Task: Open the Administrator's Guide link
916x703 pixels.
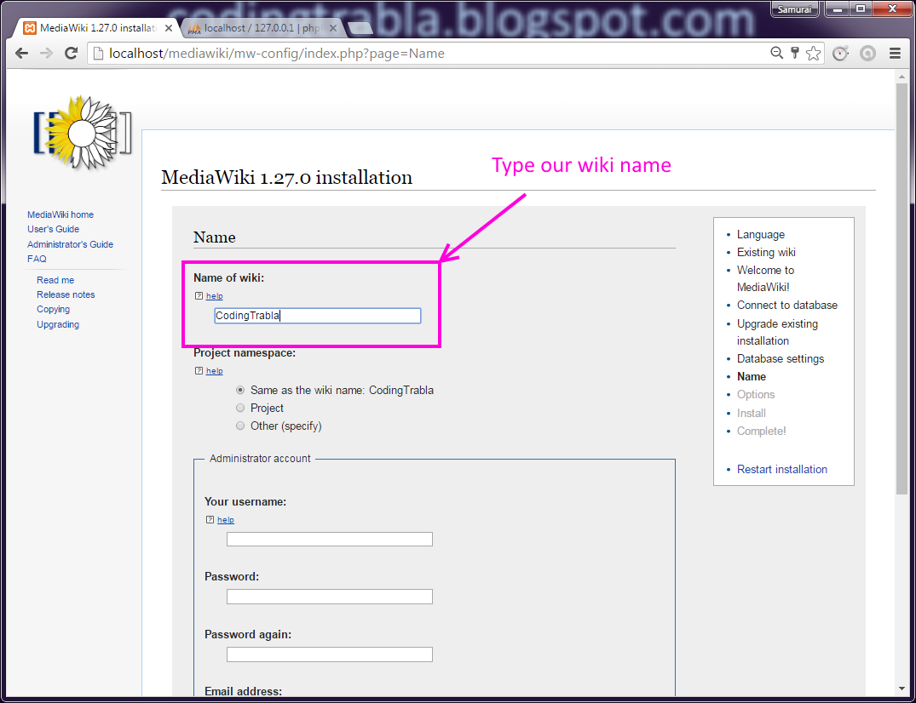Action: 70,244
